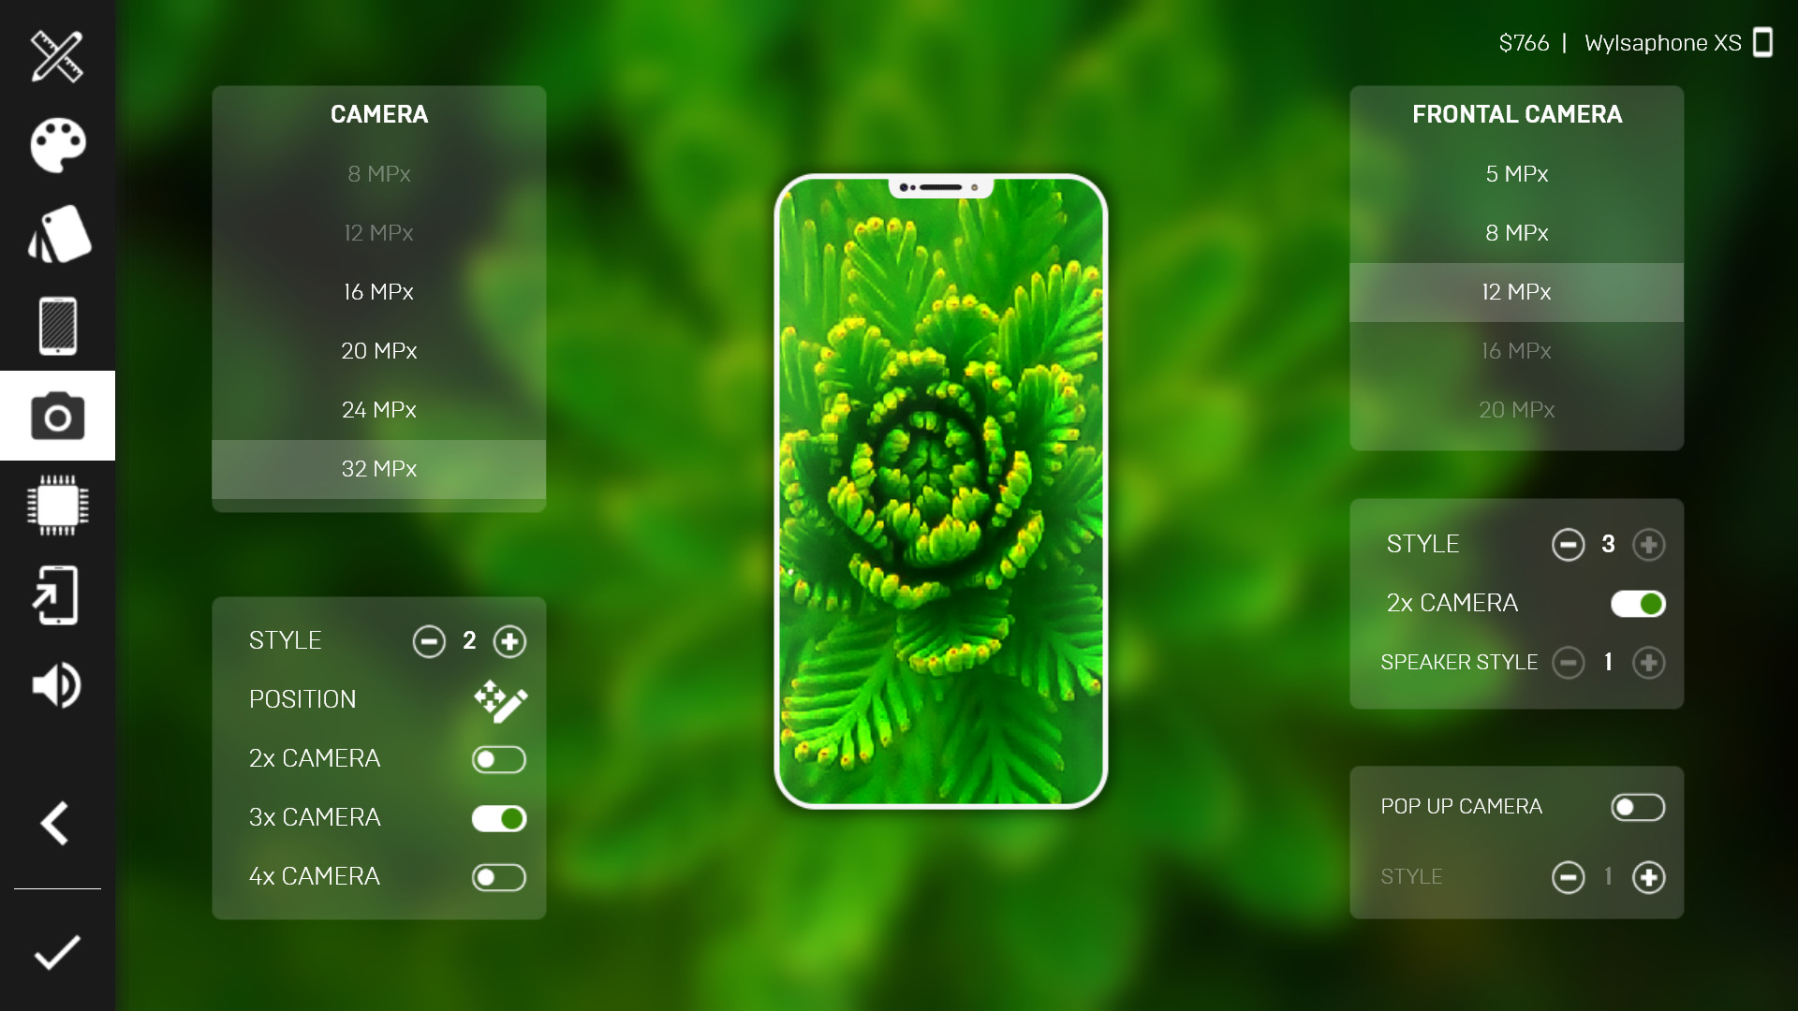Select the processor/chip icon

(x=57, y=506)
